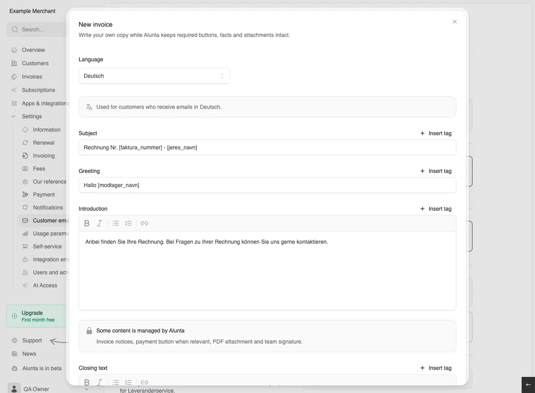The height and width of the screenshot is (393, 535).
Task: Edit the Subject field text
Action: (x=267, y=147)
